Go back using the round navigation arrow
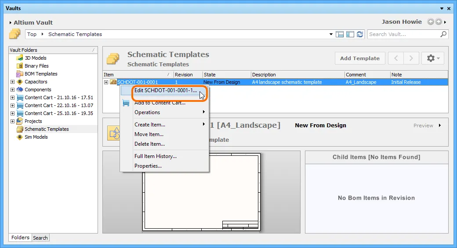The image size is (457, 248). (x=431, y=22)
